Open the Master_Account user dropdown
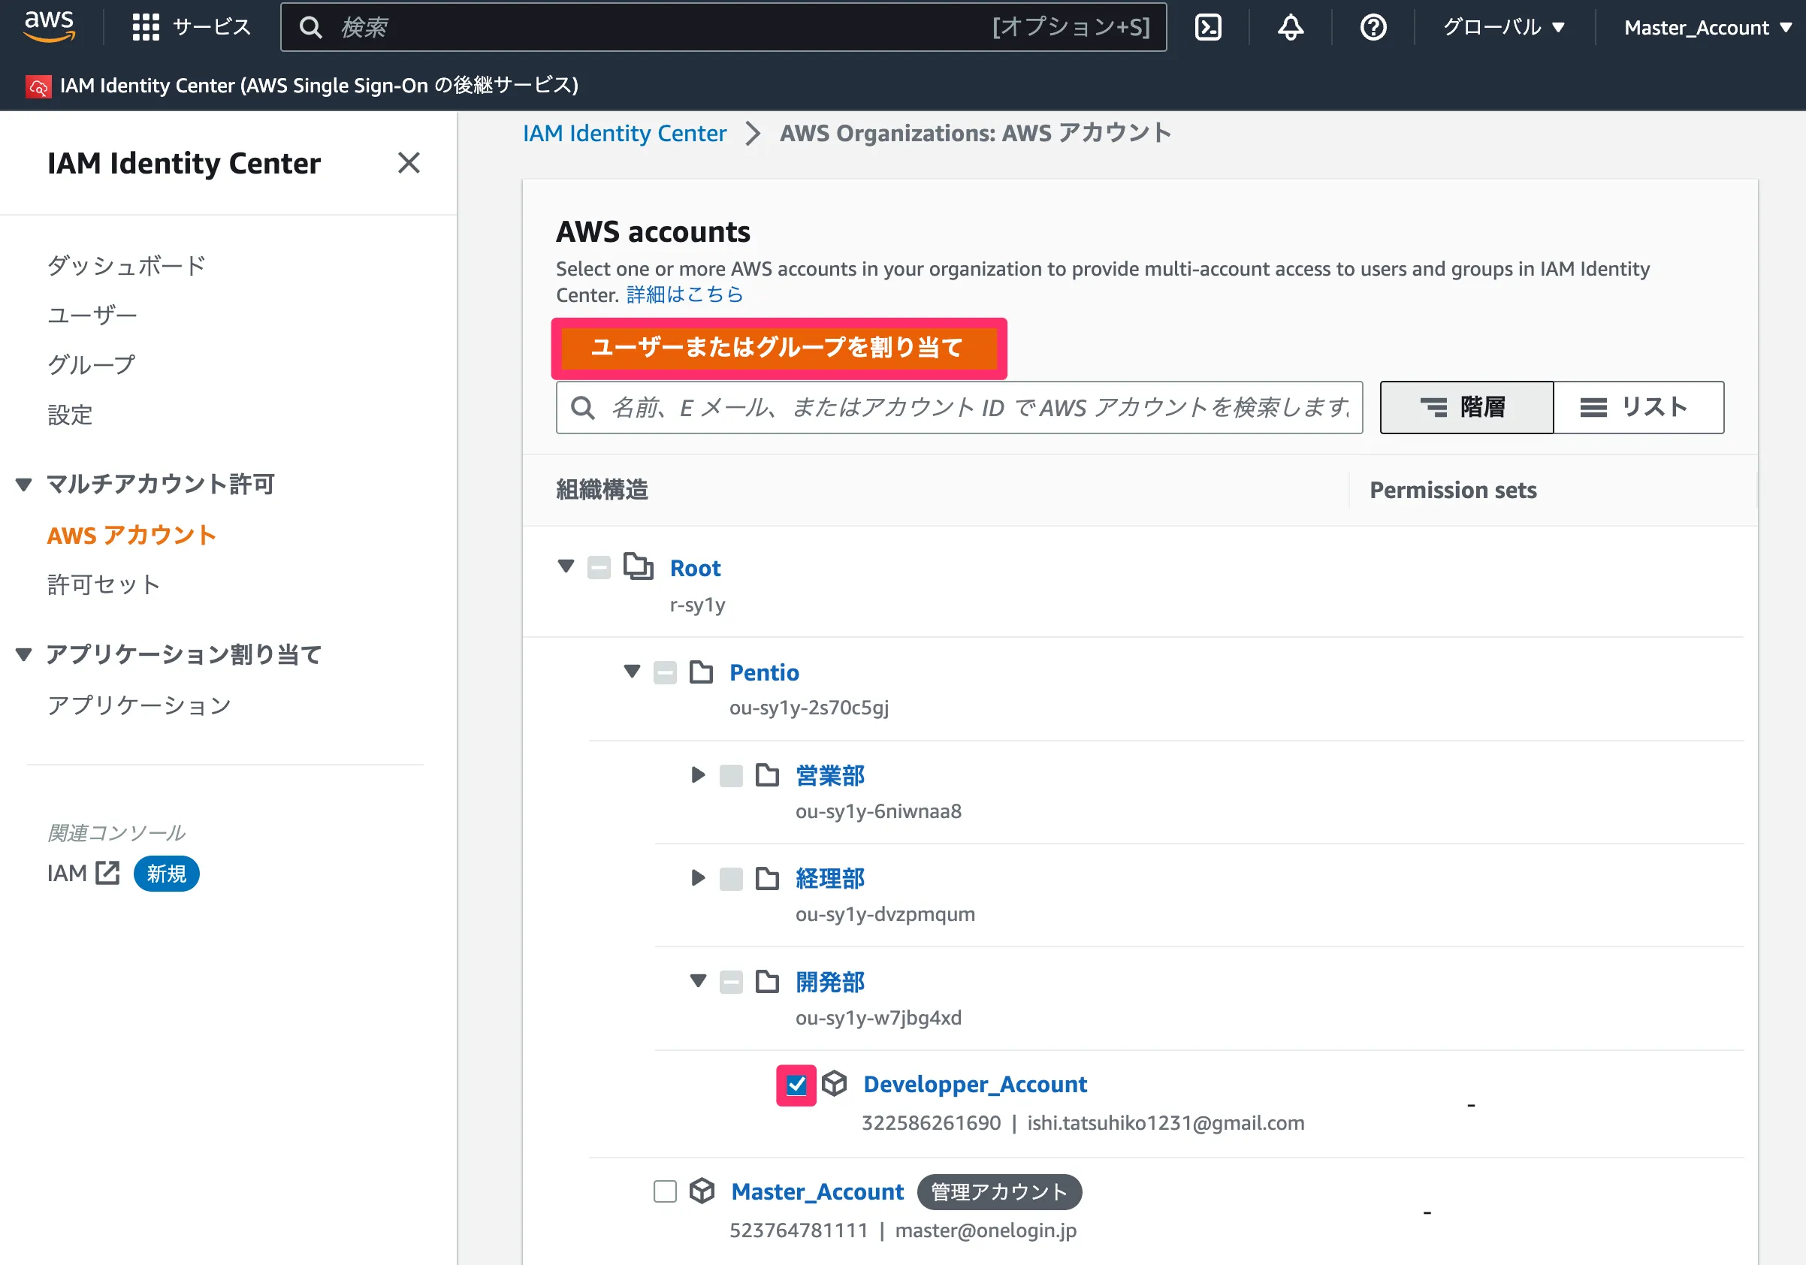Image resolution: width=1806 pixels, height=1265 pixels. click(1707, 28)
